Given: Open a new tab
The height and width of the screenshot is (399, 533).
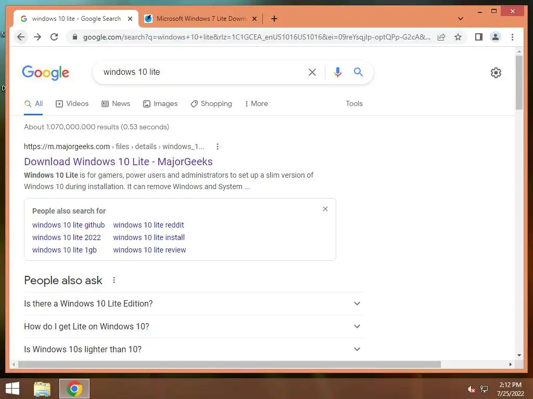Looking at the screenshot, I should click(274, 19).
